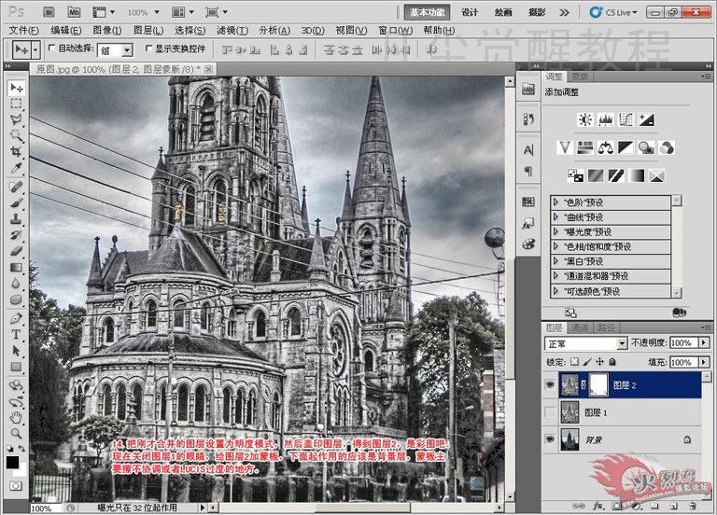Open the 文件(F) menu
The image size is (717, 515).
point(23,31)
